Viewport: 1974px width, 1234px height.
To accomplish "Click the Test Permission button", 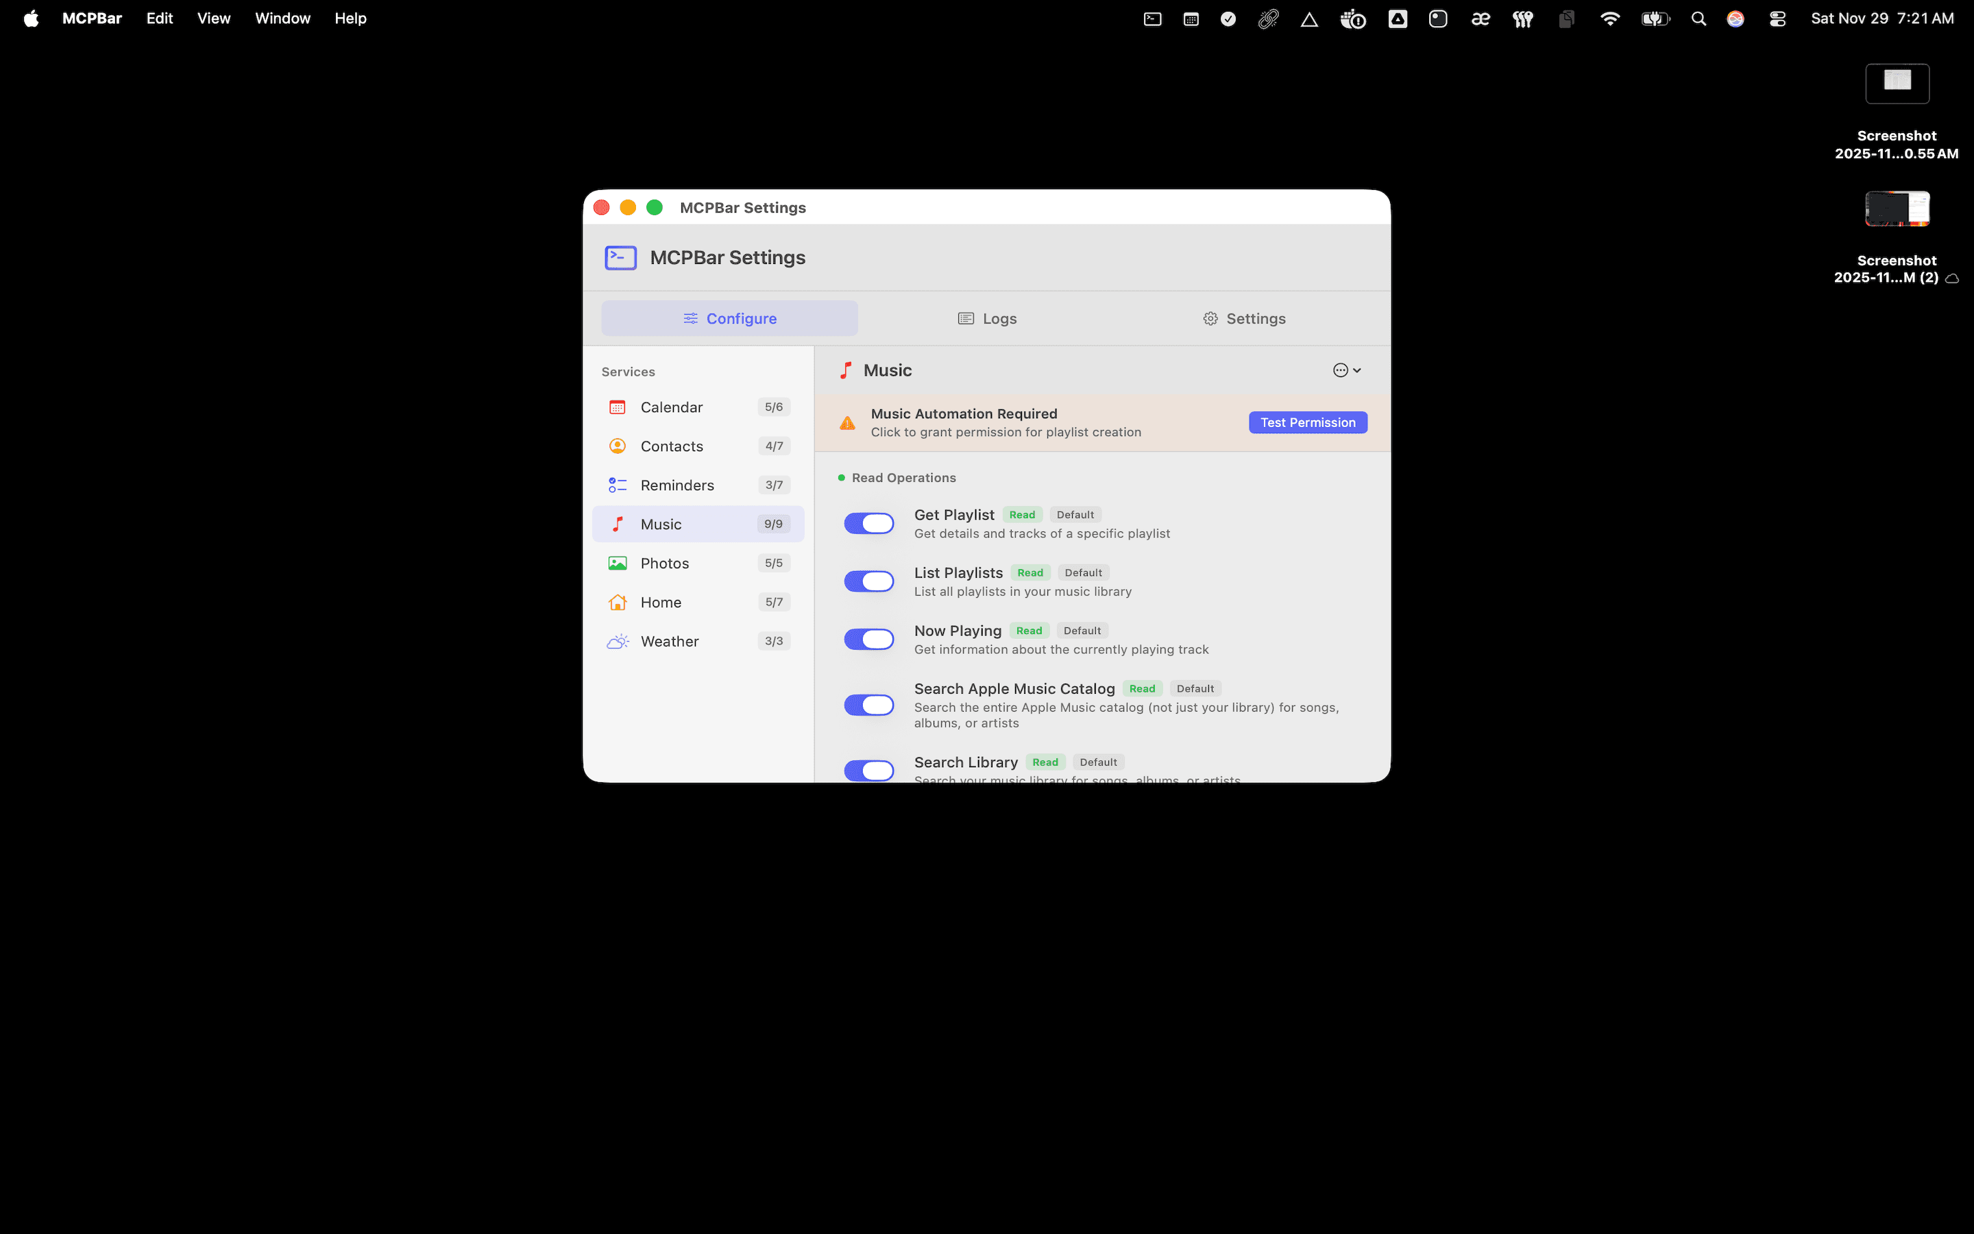I will (x=1306, y=422).
